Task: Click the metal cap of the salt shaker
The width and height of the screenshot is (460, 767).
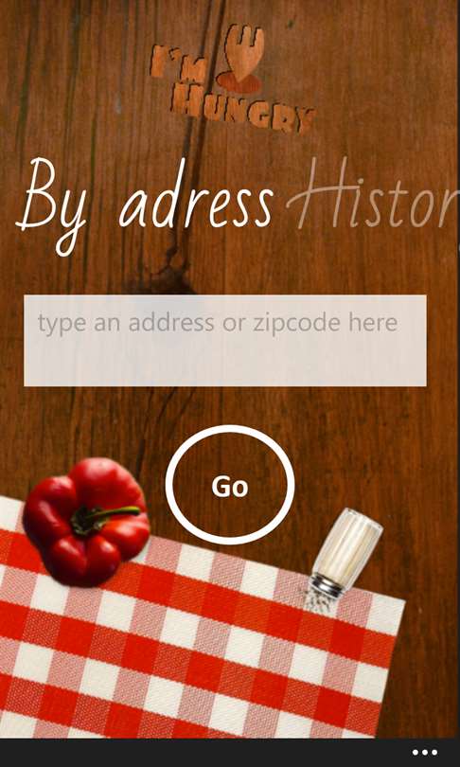Action: click(326, 585)
